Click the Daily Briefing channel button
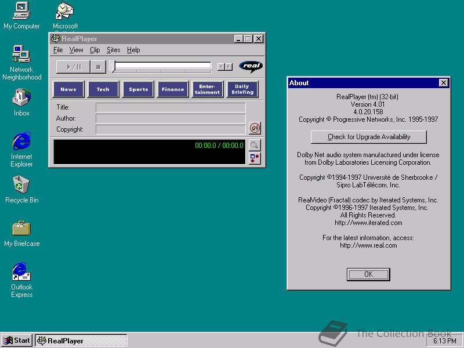The image size is (464, 348). (242, 89)
